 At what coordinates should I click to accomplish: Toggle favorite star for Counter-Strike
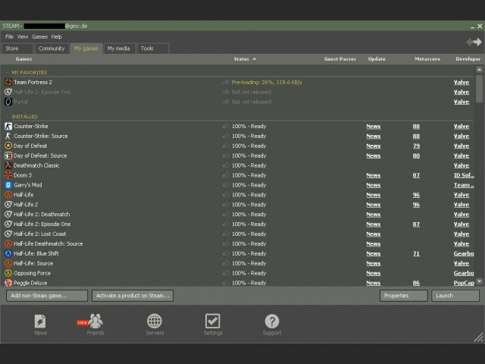point(226,126)
